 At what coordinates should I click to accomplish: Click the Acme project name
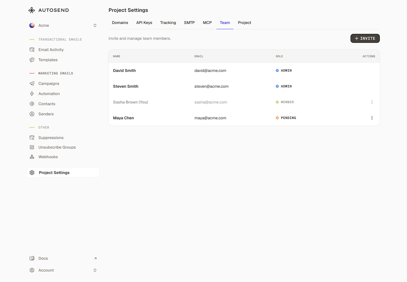44,25
